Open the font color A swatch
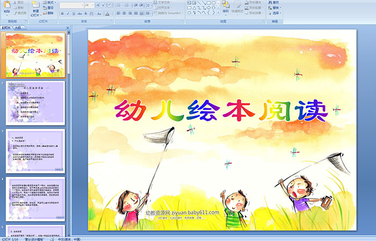Image resolution: width=376 pixels, height=241 pixels. (x=107, y=13)
